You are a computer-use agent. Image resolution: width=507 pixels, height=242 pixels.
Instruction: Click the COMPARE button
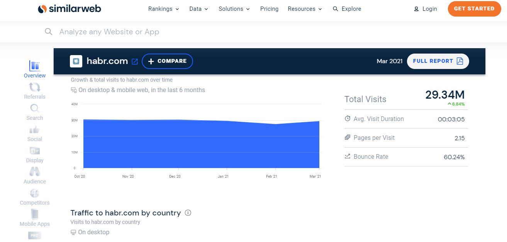point(167,61)
